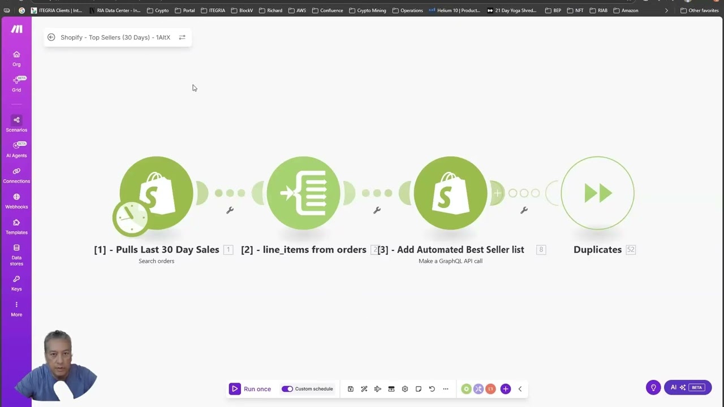
Task: Open the filter wrench after module 3
Action: tap(524, 210)
